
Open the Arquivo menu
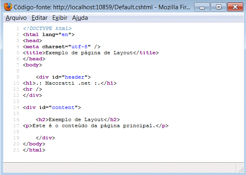point(16,18)
